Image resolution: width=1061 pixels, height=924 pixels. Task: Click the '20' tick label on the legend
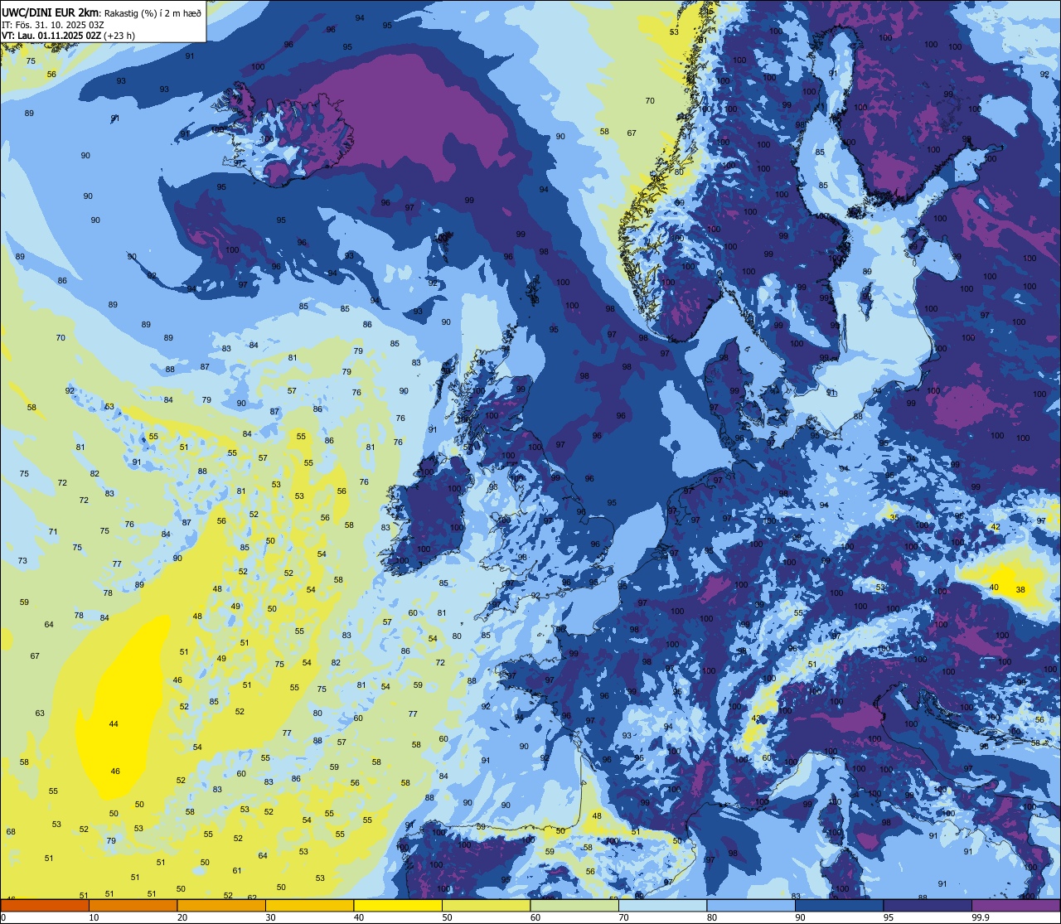182,917
